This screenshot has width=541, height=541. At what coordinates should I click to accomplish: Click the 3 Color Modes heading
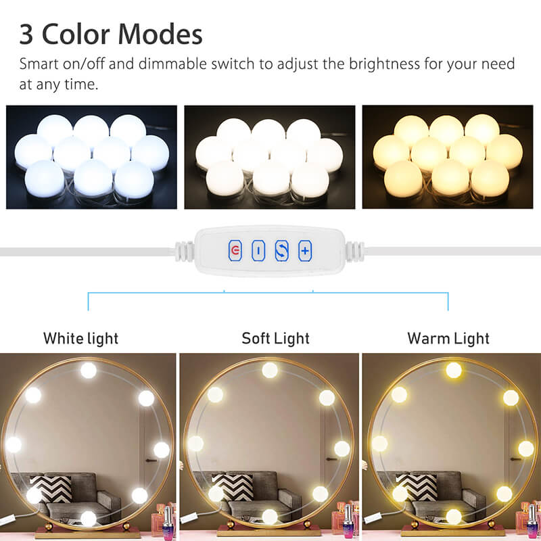[111, 34]
